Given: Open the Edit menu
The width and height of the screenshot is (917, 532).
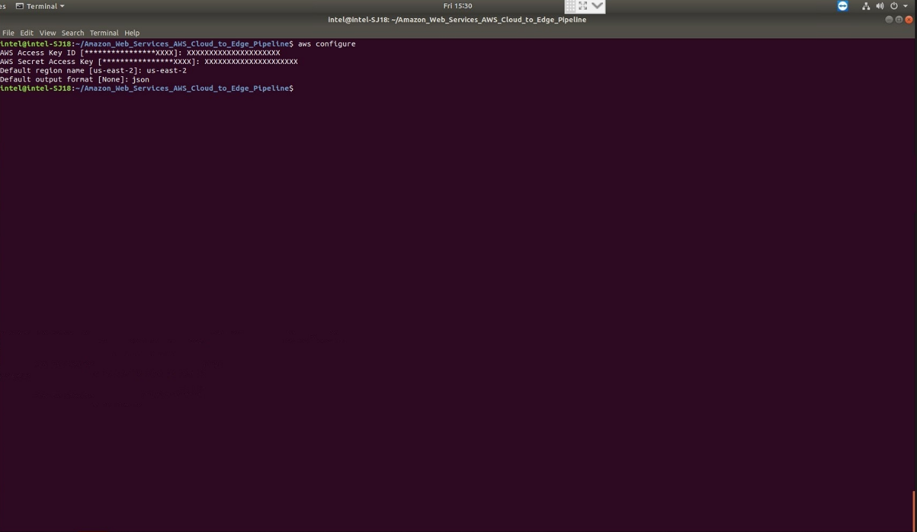Looking at the screenshot, I should [26, 33].
